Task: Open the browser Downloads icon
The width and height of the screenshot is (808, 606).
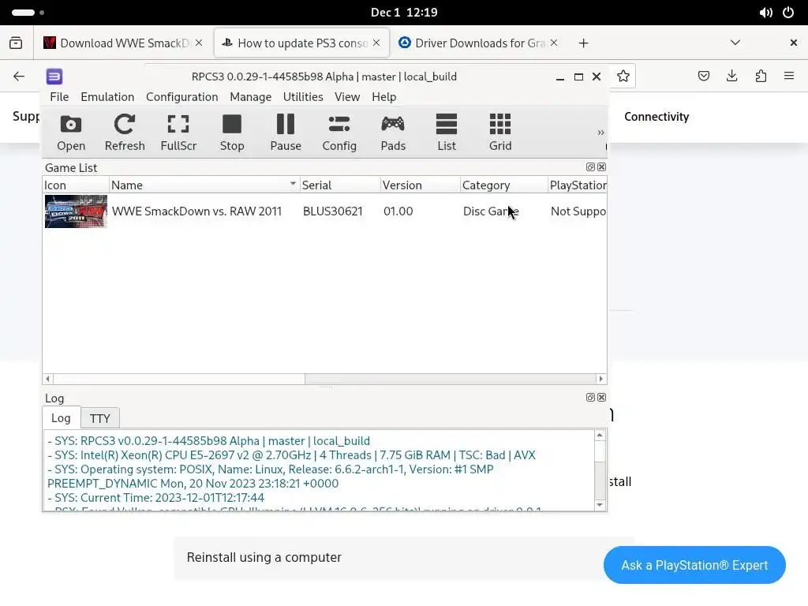Action: coord(731,77)
